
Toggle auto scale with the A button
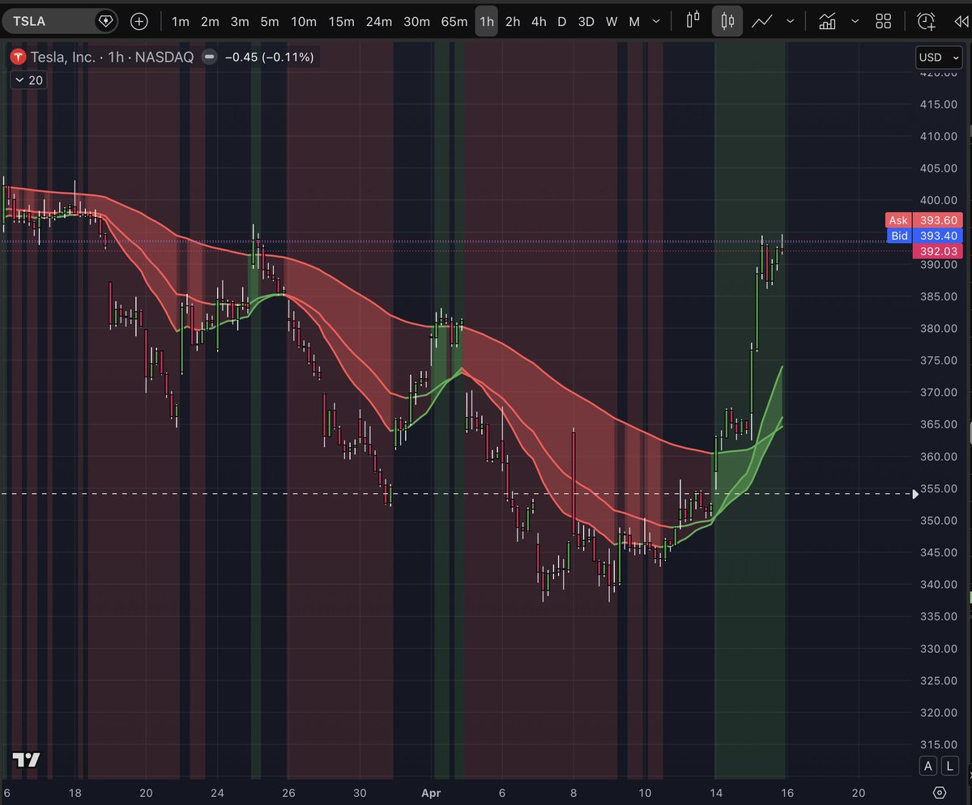[928, 765]
